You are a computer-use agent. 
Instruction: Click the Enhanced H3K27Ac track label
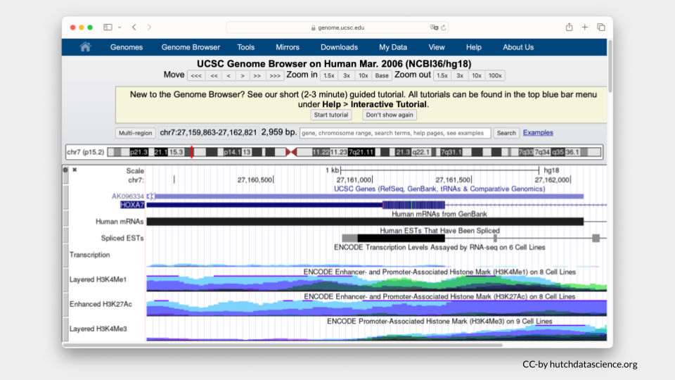101,304
